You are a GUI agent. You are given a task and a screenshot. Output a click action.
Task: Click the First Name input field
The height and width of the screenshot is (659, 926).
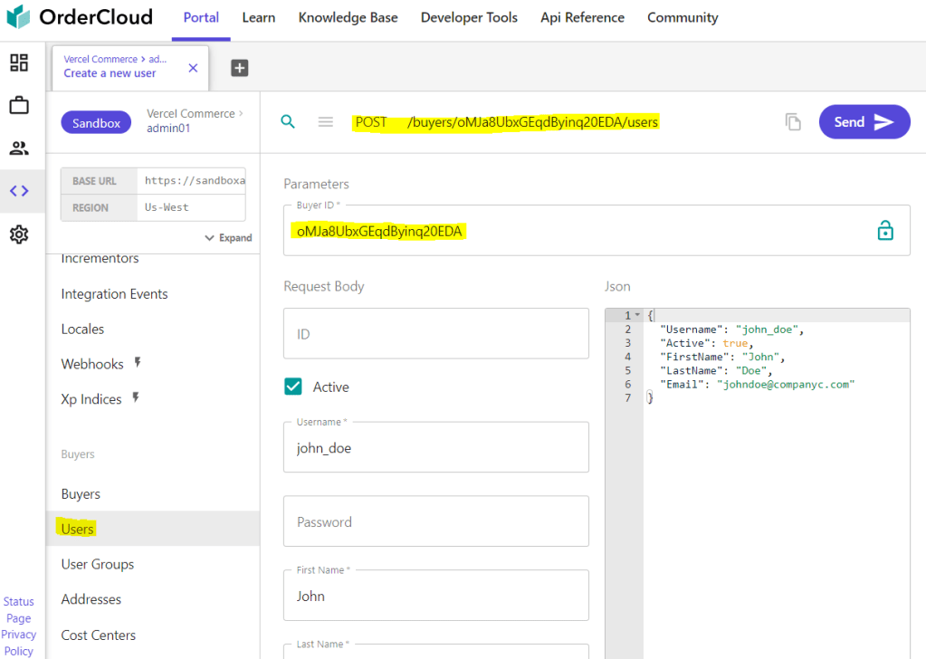point(435,596)
